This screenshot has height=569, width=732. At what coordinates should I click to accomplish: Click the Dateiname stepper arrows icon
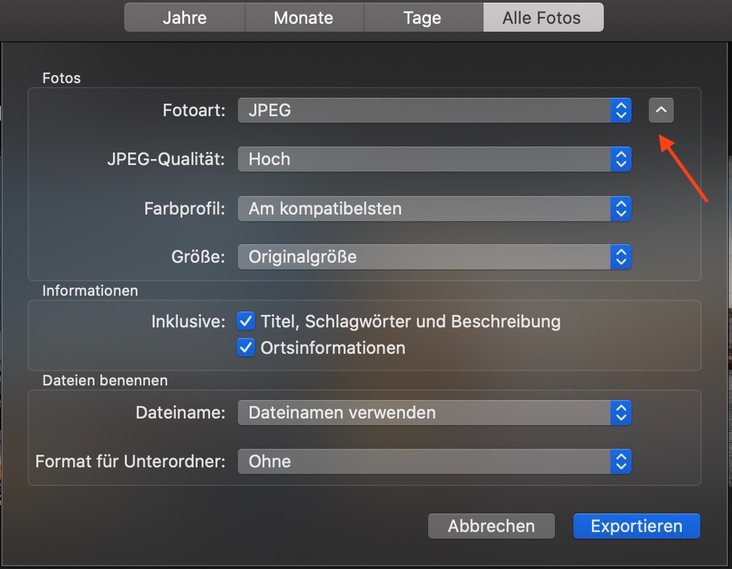[x=620, y=413]
